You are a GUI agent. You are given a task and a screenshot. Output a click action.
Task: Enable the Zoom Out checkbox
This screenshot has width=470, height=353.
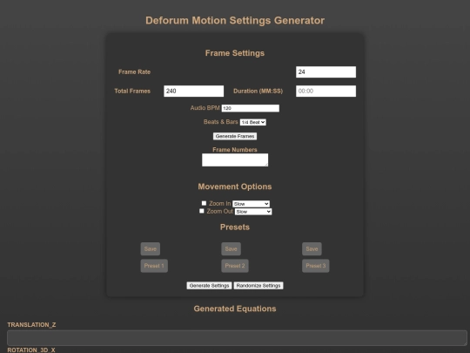(x=202, y=211)
